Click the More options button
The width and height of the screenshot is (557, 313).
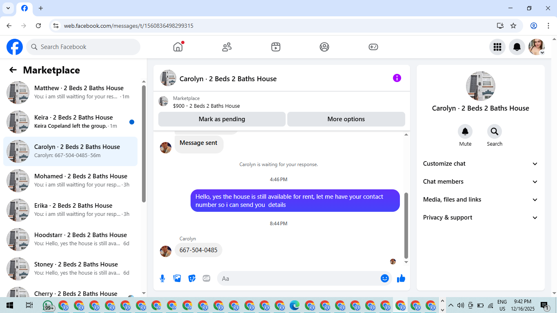(346, 119)
